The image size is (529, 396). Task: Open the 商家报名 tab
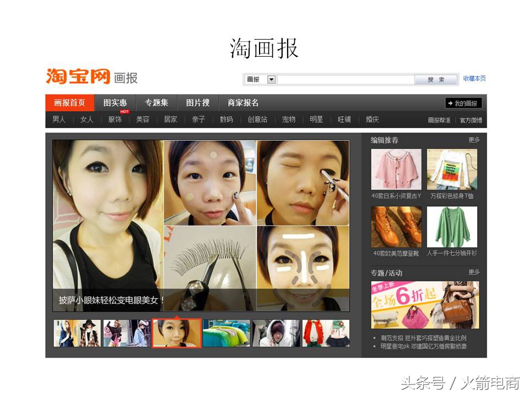pyautogui.click(x=243, y=103)
